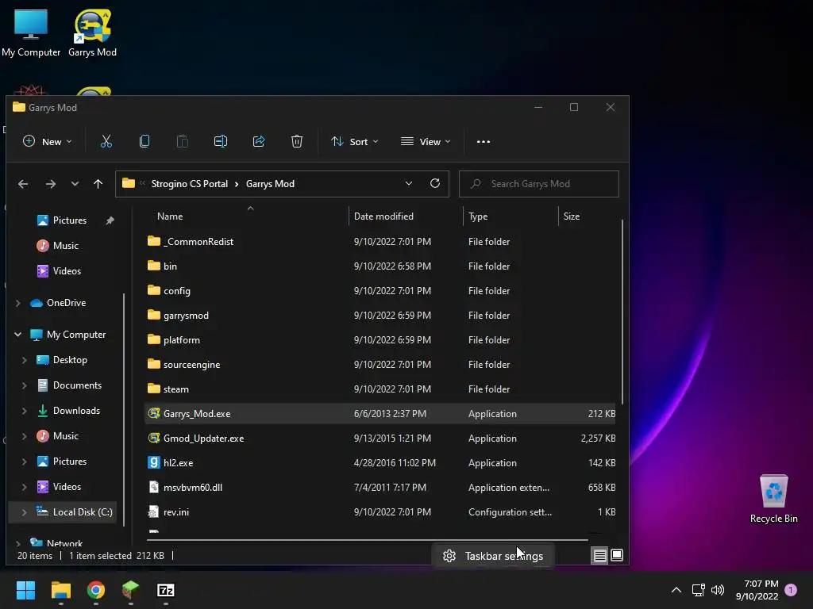
Task: Open the Sort dropdown menu
Action: coord(355,141)
